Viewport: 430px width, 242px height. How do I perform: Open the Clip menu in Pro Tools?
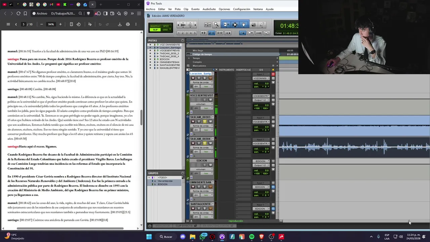pos(186,9)
